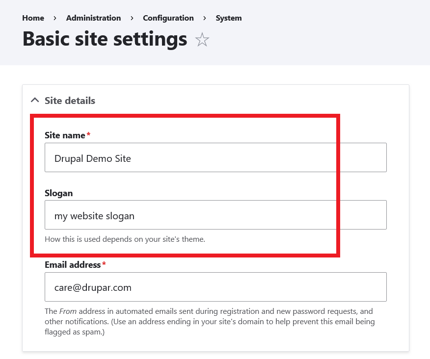This screenshot has width=430, height=359.
Task: Focus the Site name input field
Action: click(215, 157)
